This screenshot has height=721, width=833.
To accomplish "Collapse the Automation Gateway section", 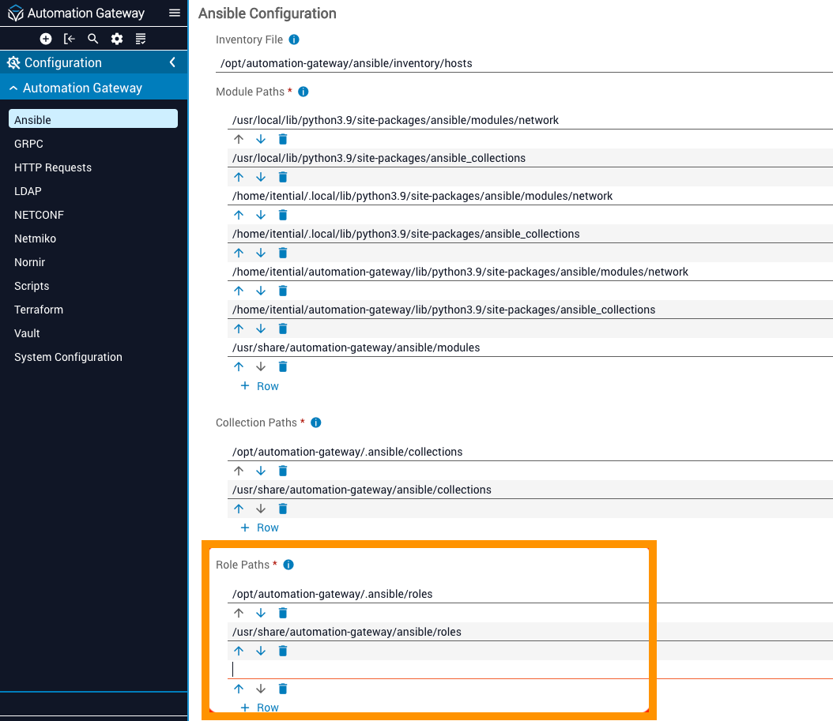I will pyautogui.click(x=13, y=88).
